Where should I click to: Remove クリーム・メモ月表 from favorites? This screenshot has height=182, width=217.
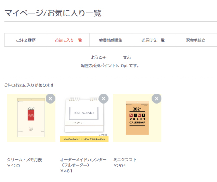[50, 99]
